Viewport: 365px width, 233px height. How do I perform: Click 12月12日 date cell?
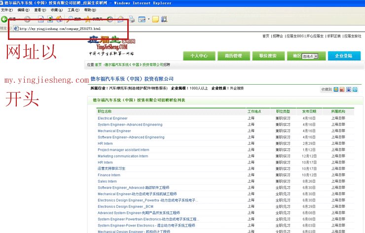309,156
